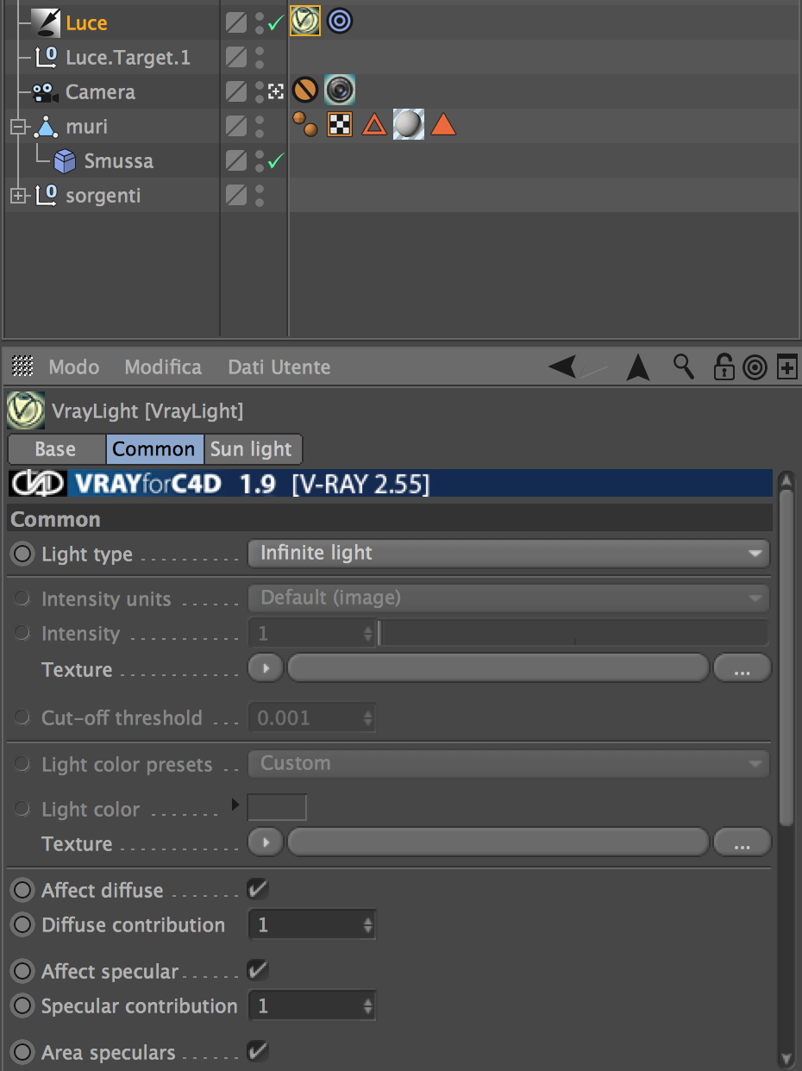Click the Light type animation circle
The width and height of the screenshot is (802, 1071).
(x=23, y=554)
